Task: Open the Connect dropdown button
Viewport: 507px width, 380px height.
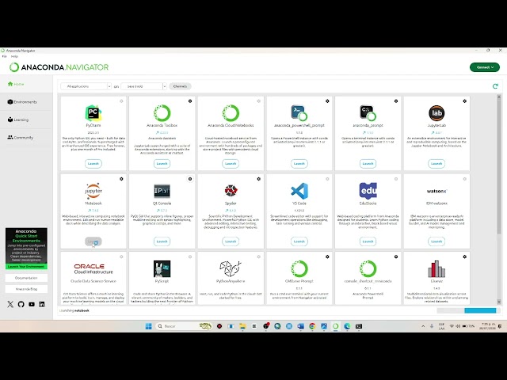Action: (484, 67)
